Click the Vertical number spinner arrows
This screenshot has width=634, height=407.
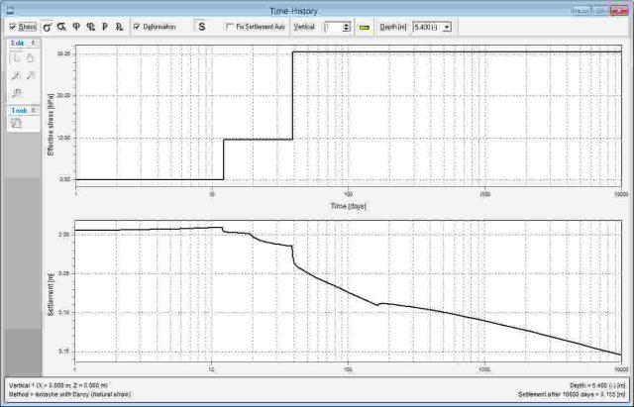346,27
